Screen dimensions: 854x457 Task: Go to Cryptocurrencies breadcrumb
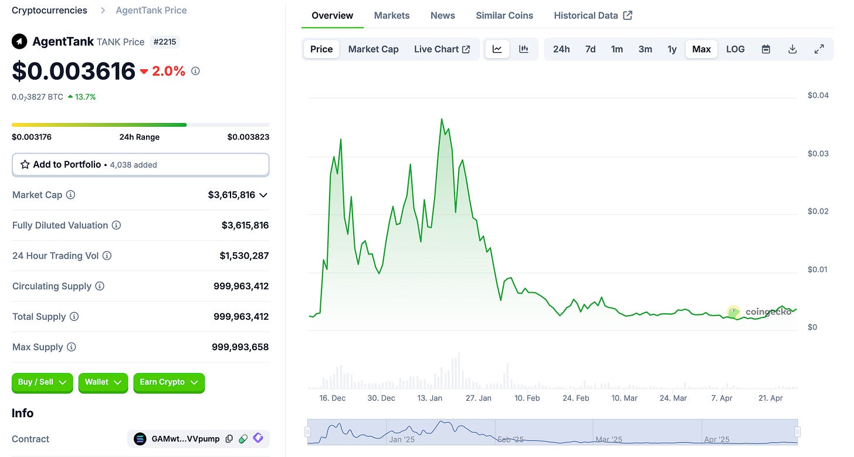[49, 10]
